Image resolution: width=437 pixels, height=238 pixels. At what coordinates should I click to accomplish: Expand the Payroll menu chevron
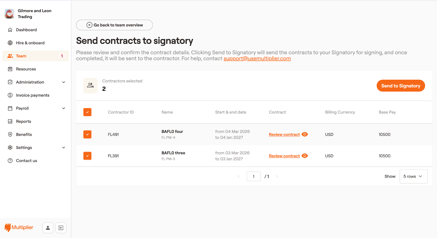(64, 108)
